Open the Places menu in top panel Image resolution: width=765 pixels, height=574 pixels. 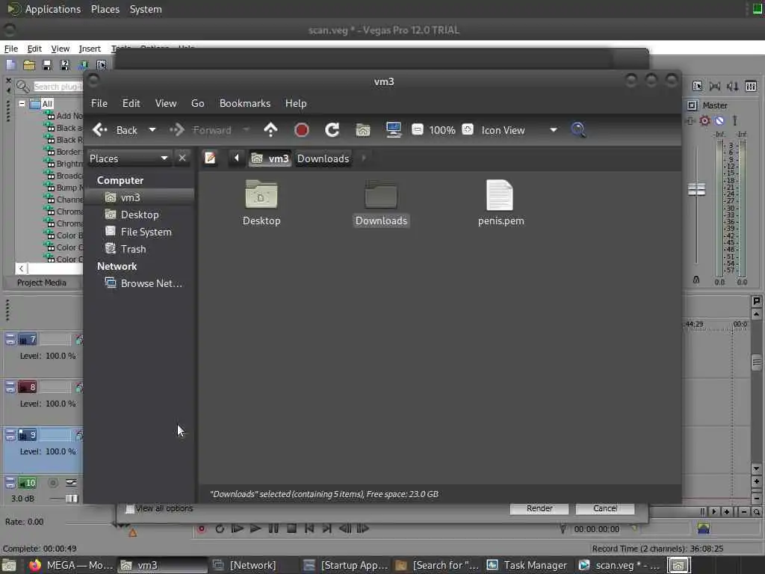105,9
